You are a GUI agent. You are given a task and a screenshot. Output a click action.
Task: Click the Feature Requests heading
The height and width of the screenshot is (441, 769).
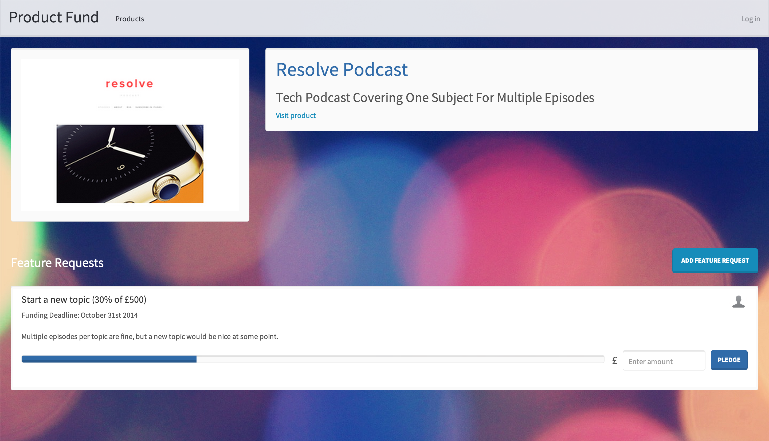coord(57,263)
